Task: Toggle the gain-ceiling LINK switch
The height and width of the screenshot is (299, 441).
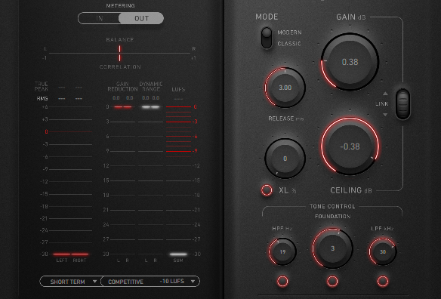Action: [402, 103]
